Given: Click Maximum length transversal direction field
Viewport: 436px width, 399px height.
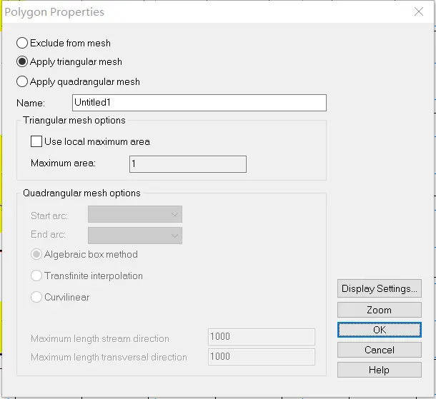Looking at the screenshot, I should click(261, 357).
